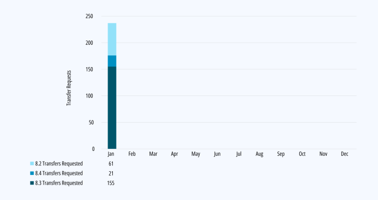
Task: Click the 8.4 Transfers Requested legend swatch
Action: click(x=32, y=173)
